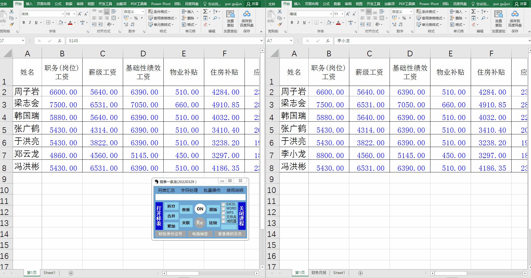
Task: Click 保存到百度网盘 cloud icon in left window
Action: coord(246,18)
